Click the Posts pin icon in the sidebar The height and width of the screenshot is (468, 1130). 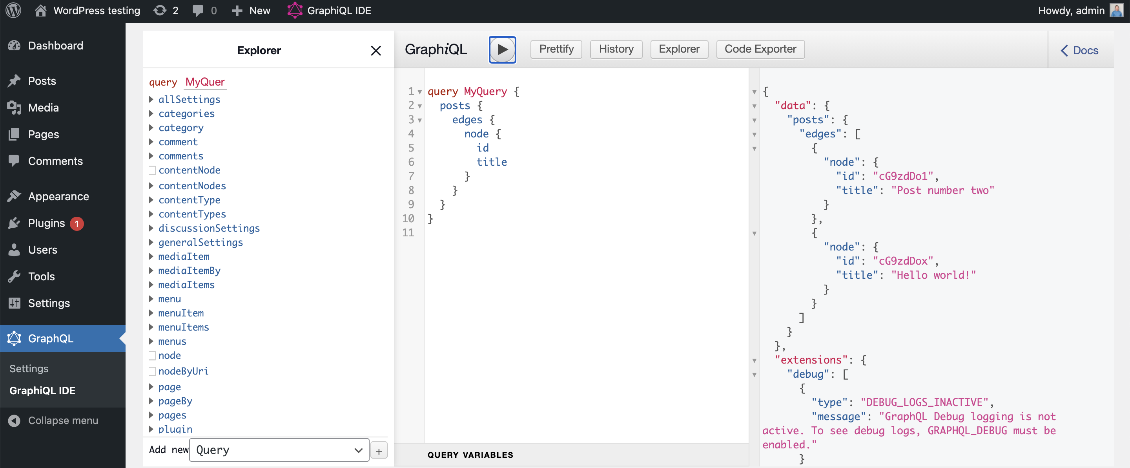pos(14,81)
